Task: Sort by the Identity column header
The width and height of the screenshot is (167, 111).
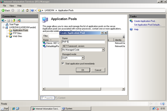Action: [119, 40]
